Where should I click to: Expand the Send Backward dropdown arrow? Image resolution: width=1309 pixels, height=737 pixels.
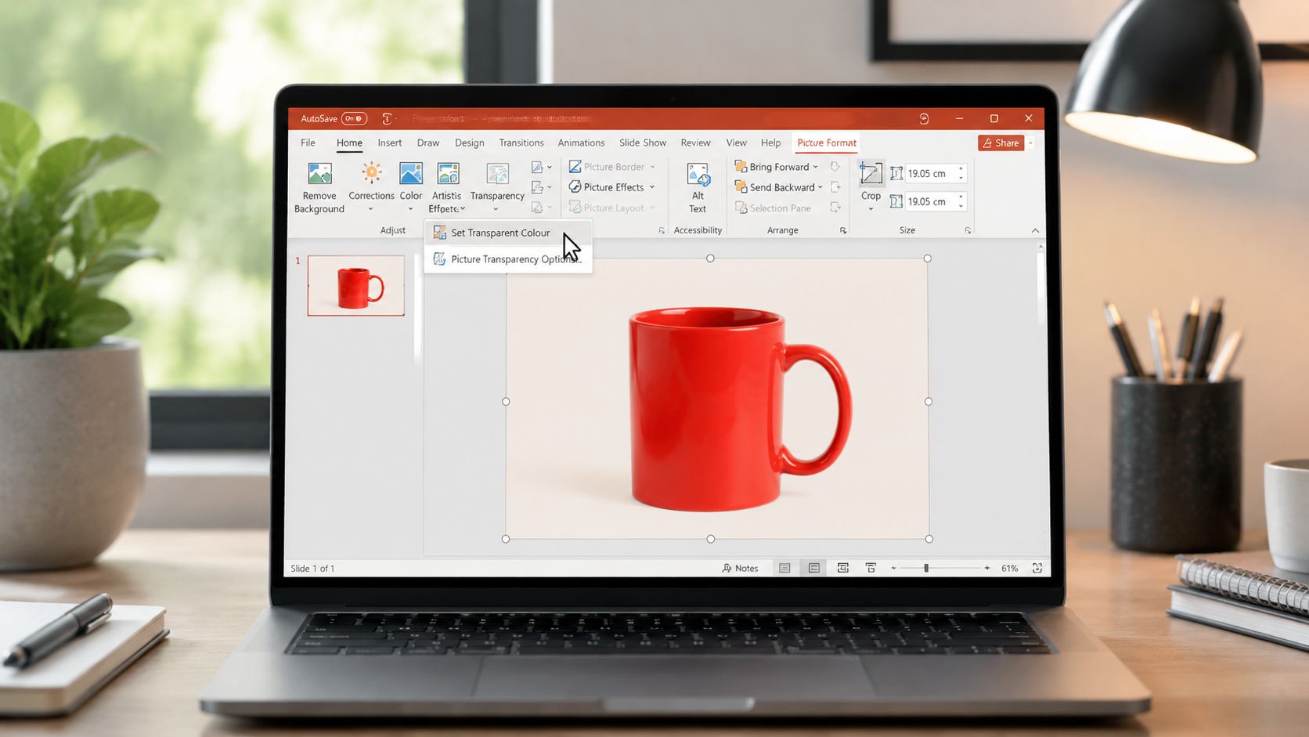820,187
